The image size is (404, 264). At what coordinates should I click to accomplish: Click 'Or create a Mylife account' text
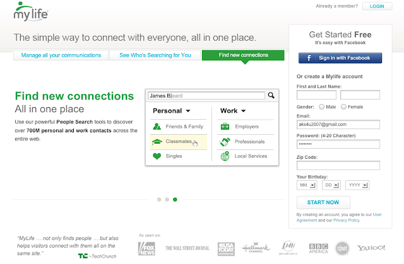(x=330, y=76)
